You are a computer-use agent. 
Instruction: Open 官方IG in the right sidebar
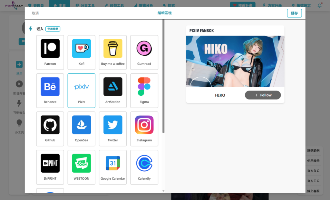tap(313, 181)
